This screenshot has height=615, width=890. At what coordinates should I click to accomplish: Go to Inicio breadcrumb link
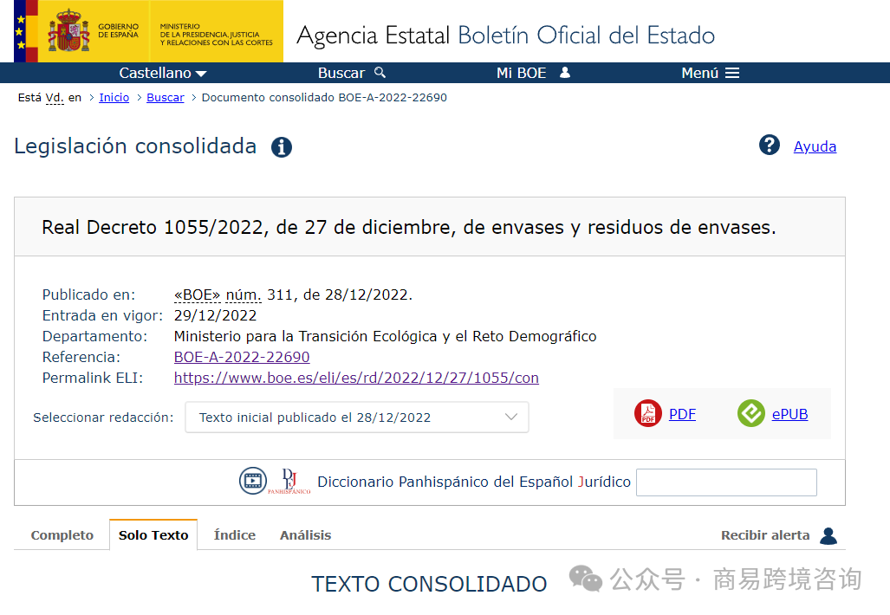[x=114, y=98]
